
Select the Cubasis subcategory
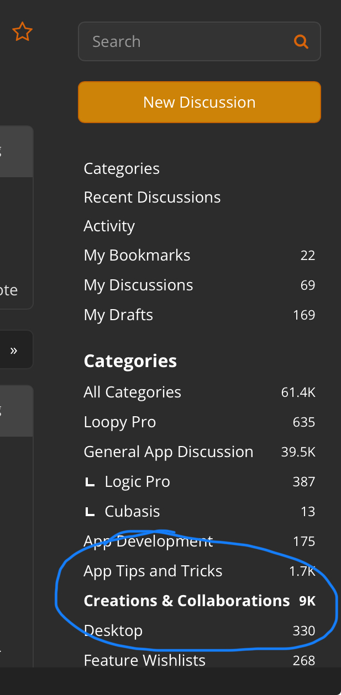[132, 511]
